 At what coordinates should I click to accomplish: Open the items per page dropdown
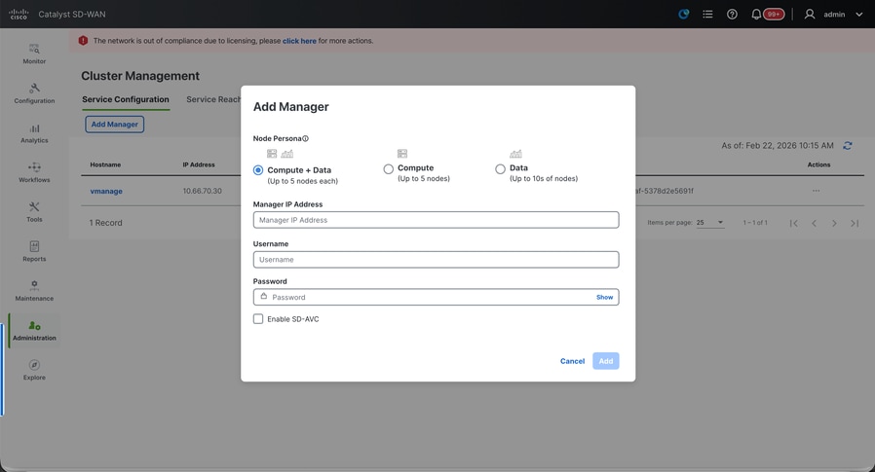(710, 223)
